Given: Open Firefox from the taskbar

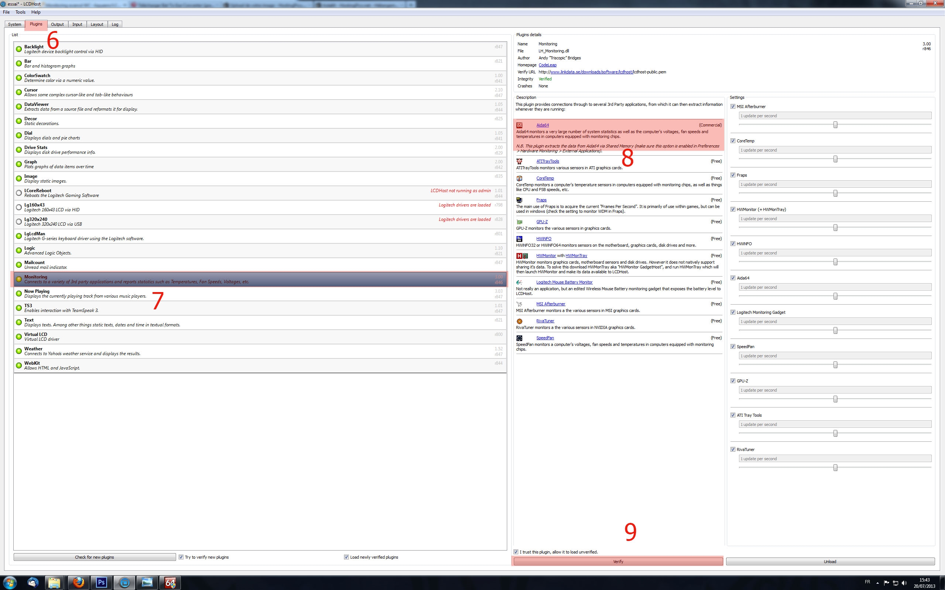Looking at the screenshot, I should tap(79, 583).
